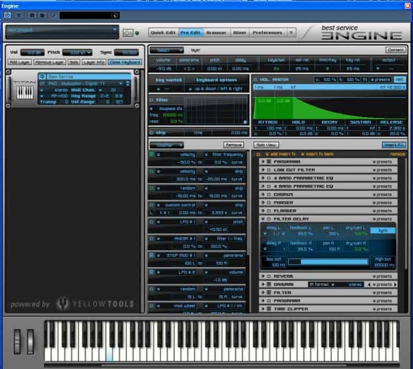Enable the skip section checkbox
The image size is (413, 369).
tap(151, 133)
